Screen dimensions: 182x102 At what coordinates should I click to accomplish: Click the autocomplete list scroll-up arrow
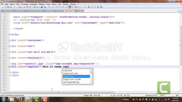pyautogui.click(x=91, y=70)
